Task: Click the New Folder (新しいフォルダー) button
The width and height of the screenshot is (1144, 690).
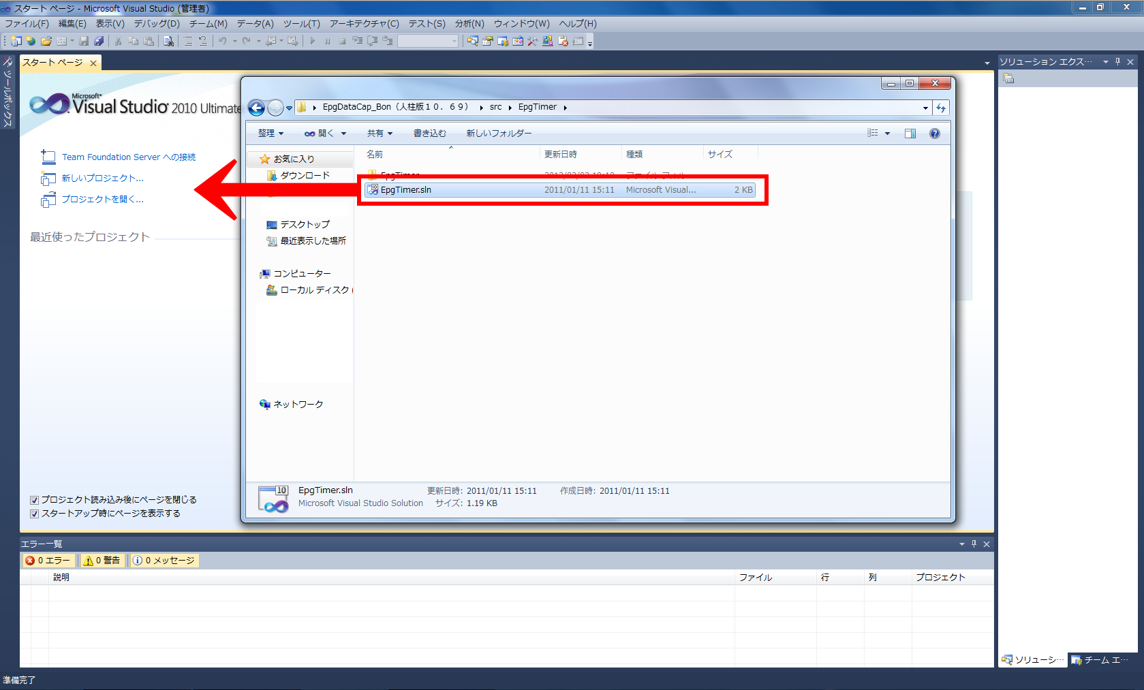Action: click(499, 134)
